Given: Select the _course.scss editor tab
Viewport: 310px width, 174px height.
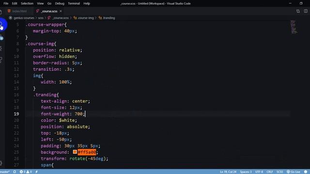Looking at the screenshot, I should coord(49,11).
